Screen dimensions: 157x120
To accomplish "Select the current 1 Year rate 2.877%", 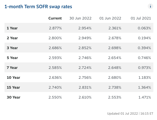I will [55, 28].
